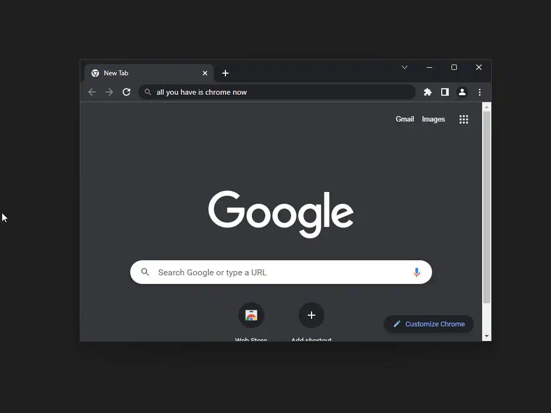Expand the tab search chevron

pos(405,67)
